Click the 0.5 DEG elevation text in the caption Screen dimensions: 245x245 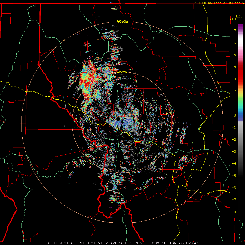[x=134, y=243]
